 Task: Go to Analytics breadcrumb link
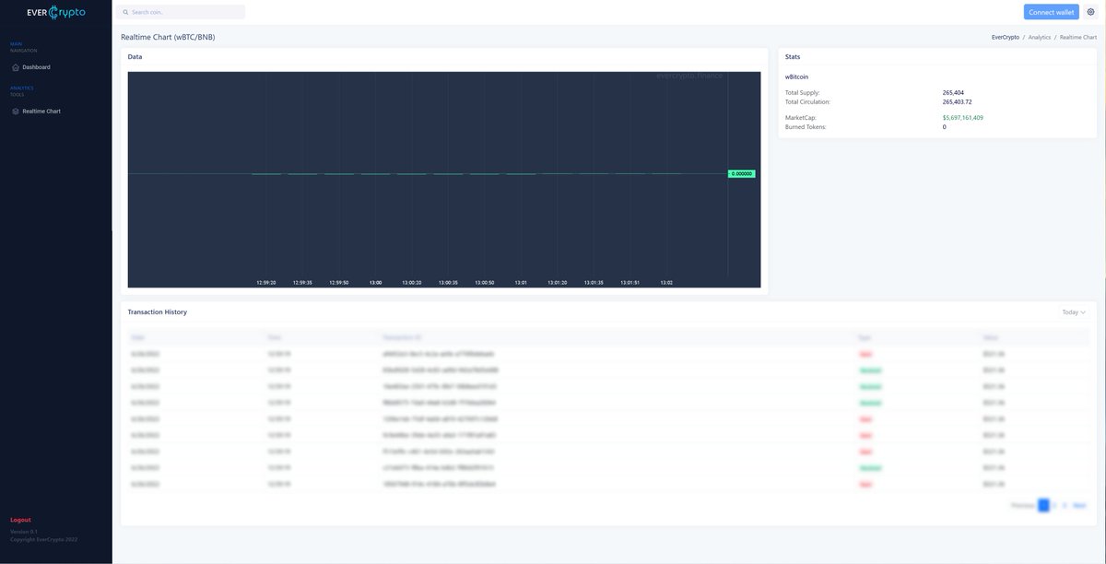tap(1040, 38)
